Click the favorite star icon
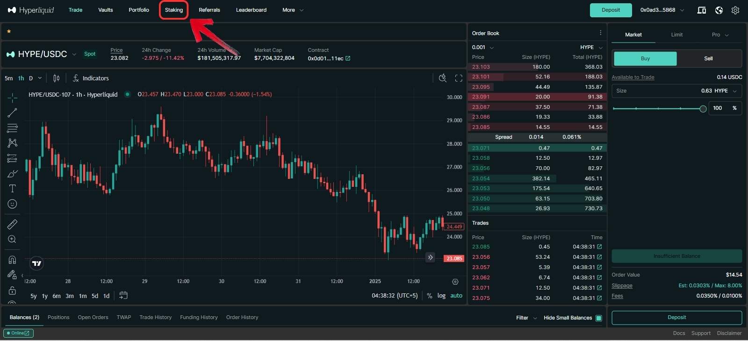 (x=9, y=31)
